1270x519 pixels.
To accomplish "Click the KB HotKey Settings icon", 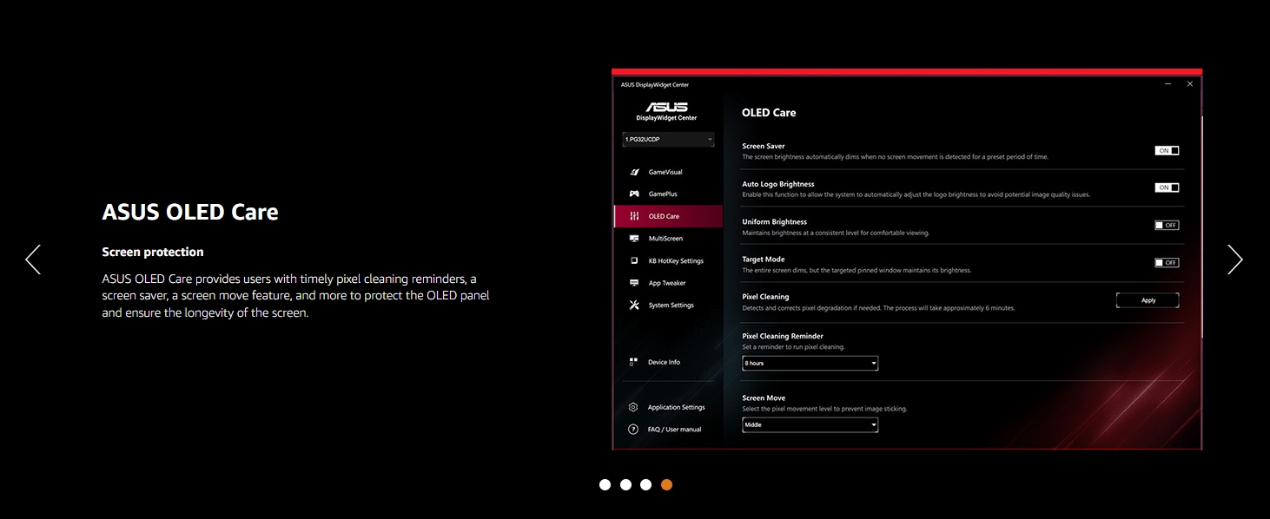I will point(634,260).
